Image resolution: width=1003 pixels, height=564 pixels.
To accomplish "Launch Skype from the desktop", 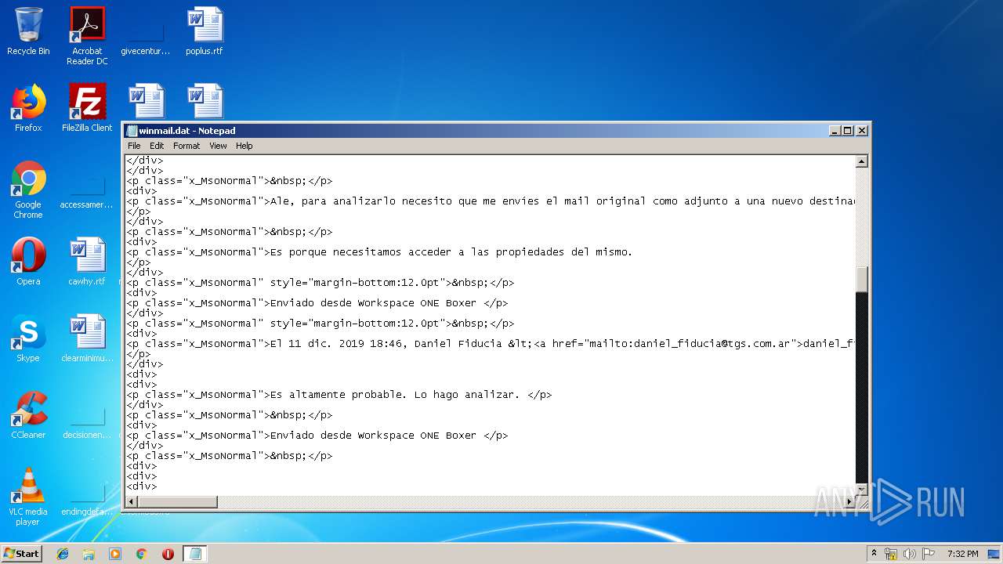I will click(x=28, y=338).
